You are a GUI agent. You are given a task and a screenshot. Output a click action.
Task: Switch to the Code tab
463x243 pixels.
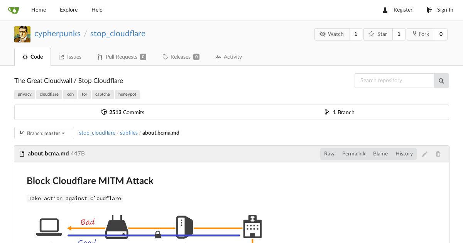click(x=32, y=57)
